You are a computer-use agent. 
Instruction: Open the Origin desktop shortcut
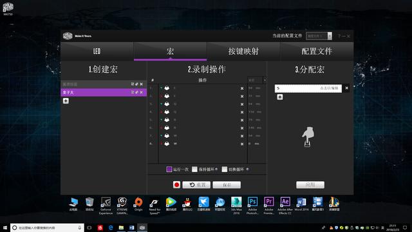[138, 204]
